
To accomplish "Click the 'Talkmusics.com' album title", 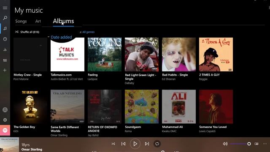I will pos(61,75).
